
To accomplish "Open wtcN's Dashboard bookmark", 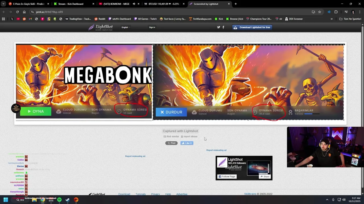I will pos(119,19).
